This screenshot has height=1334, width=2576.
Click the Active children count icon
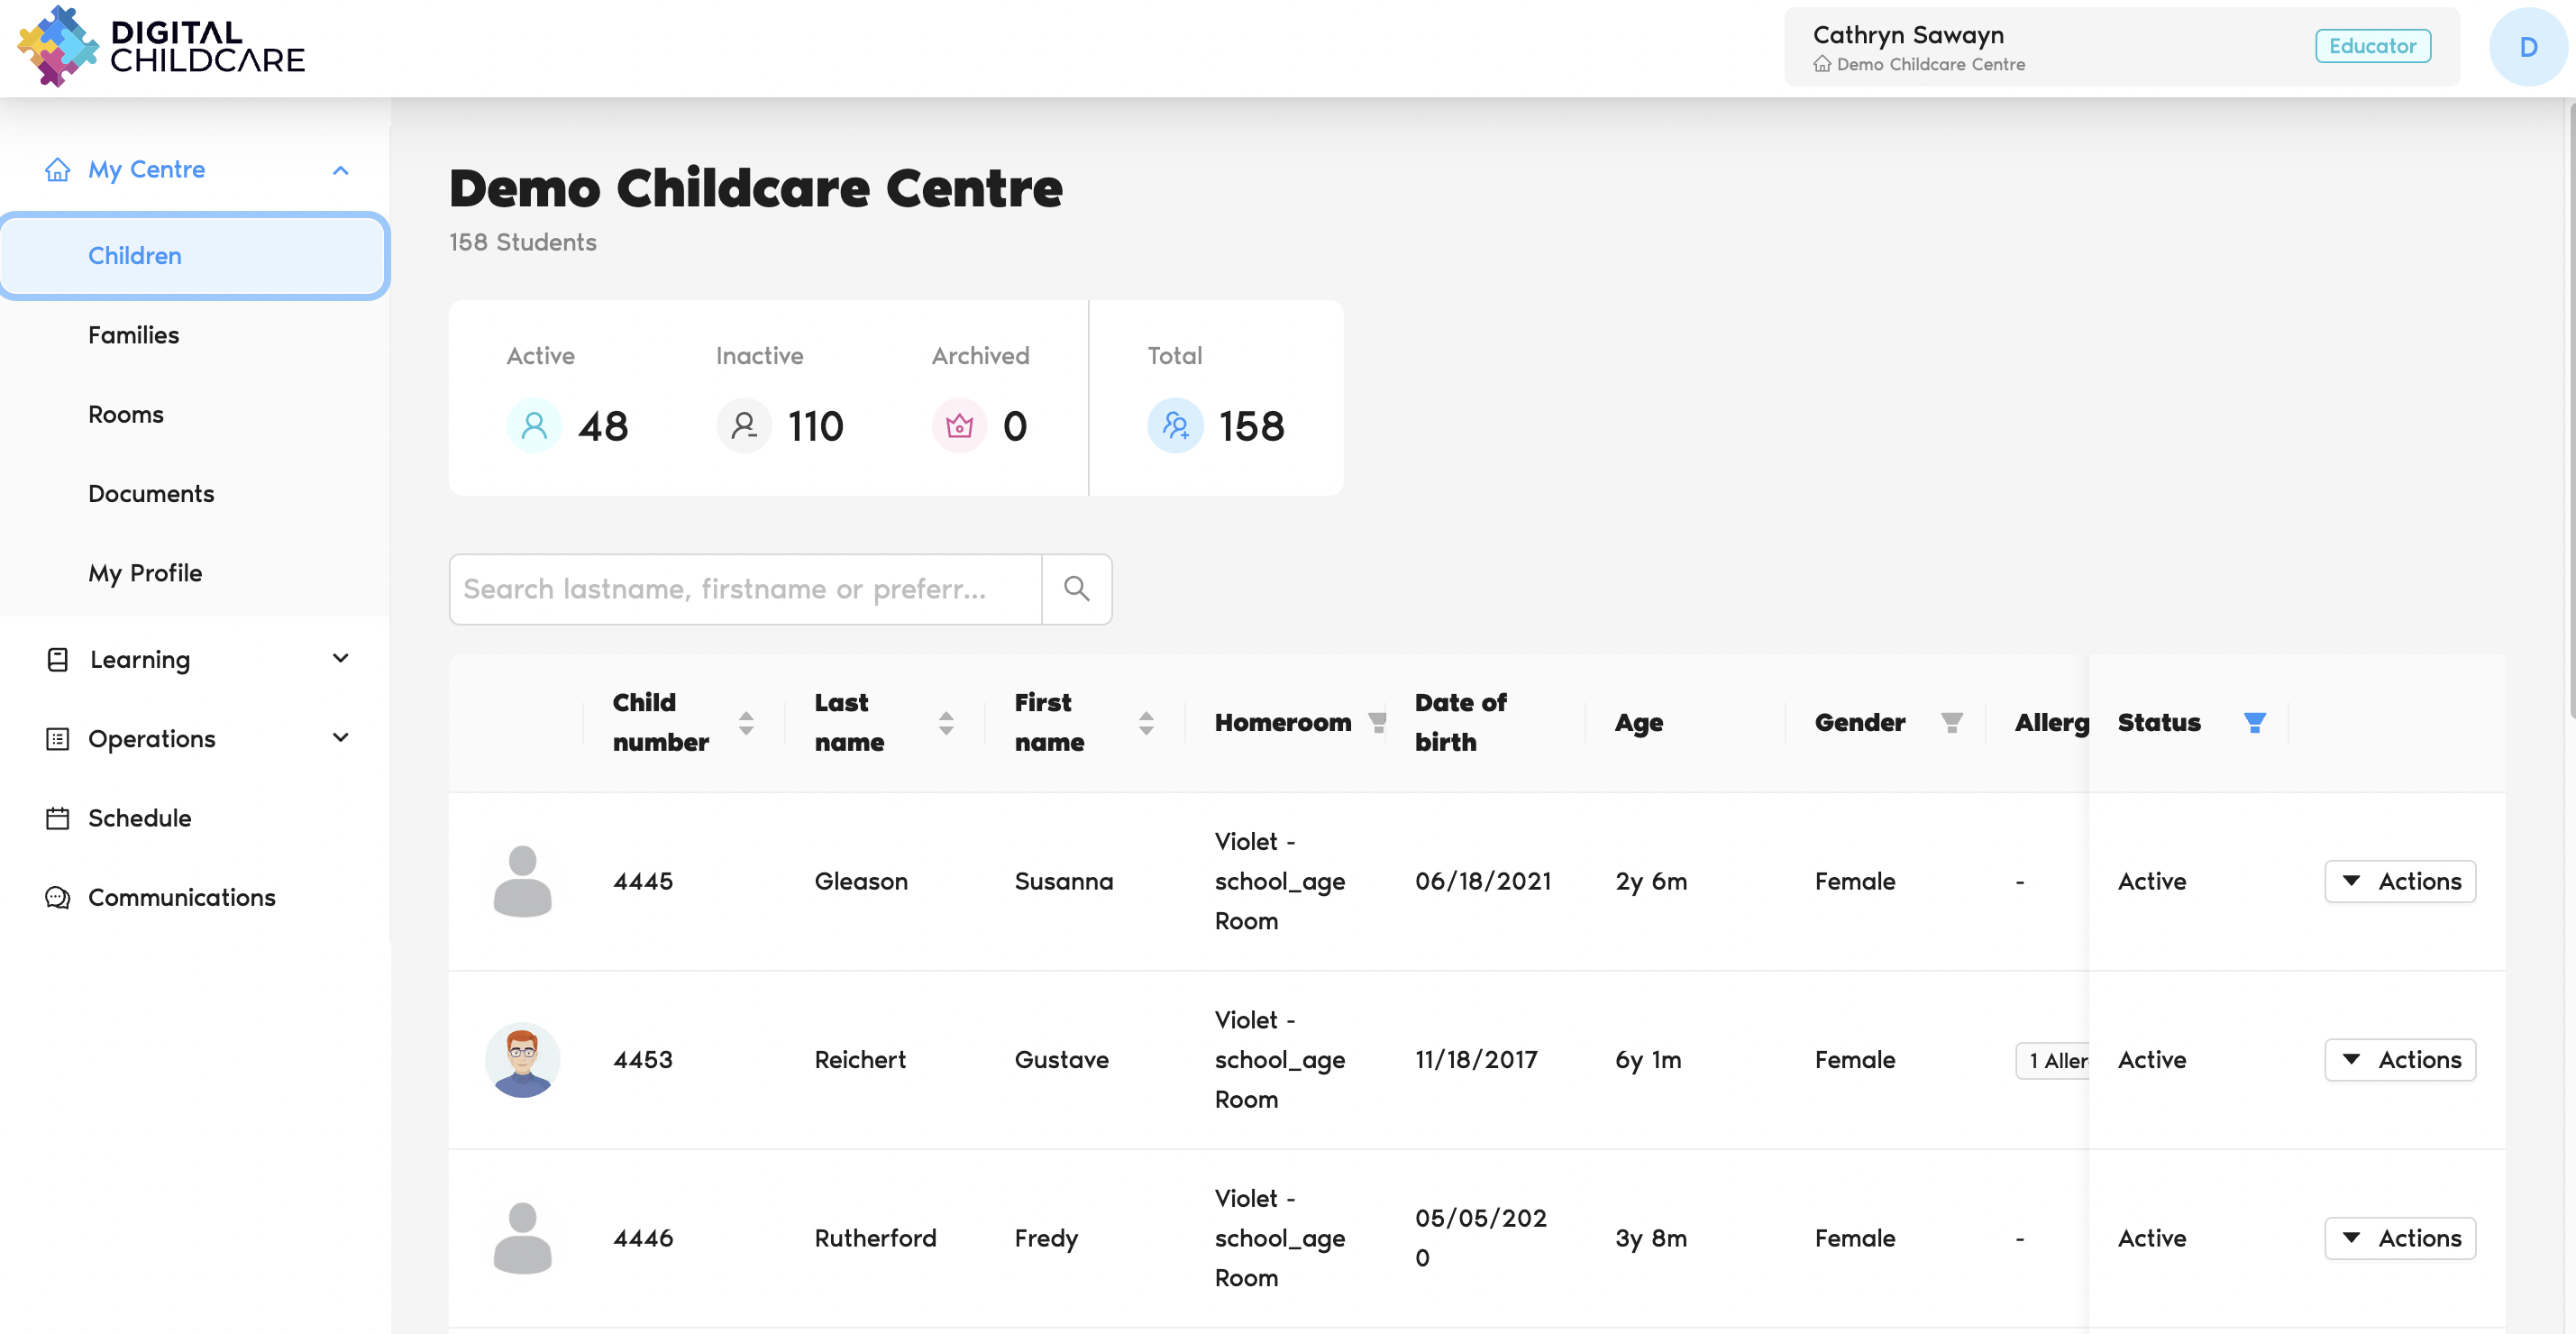pyautogui.click(x=534, y=426)
